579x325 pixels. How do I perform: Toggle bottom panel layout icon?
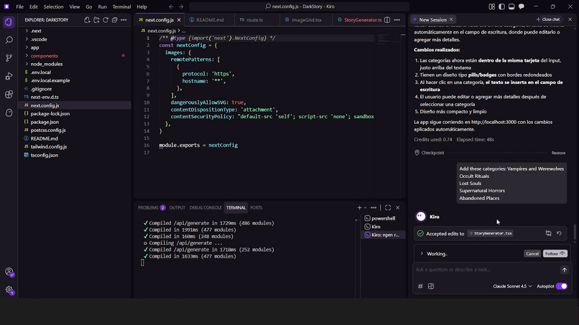click(511, 6)
